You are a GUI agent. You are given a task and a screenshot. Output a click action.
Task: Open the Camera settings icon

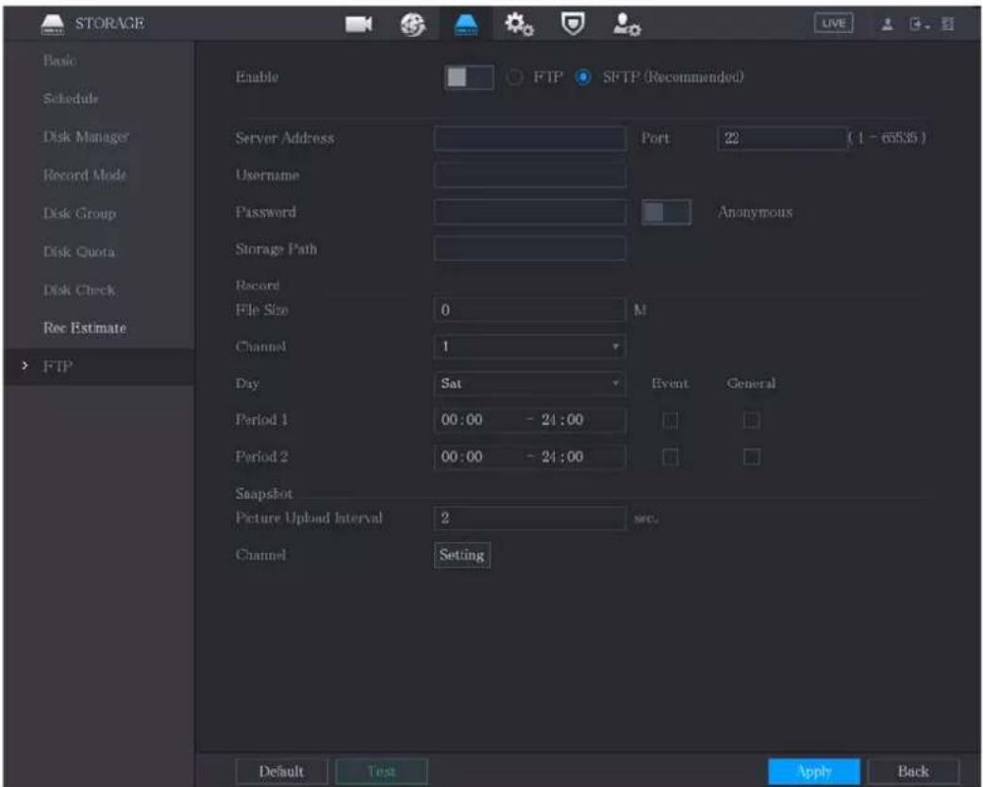tap(358, 24)
